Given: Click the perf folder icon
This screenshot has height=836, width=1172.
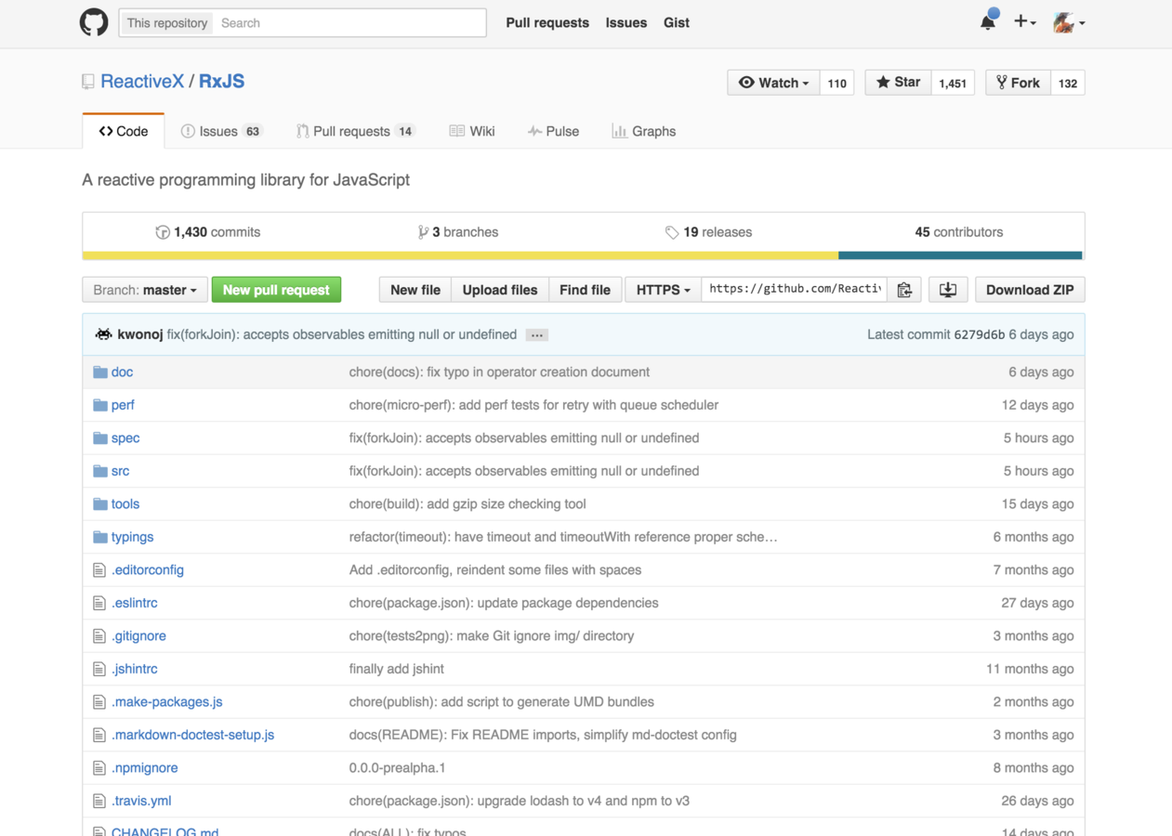Looking at the screenshot, I should [99, 405].
